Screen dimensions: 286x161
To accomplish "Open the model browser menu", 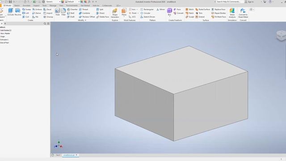I will pyautogui.click(x=48, y=24).
